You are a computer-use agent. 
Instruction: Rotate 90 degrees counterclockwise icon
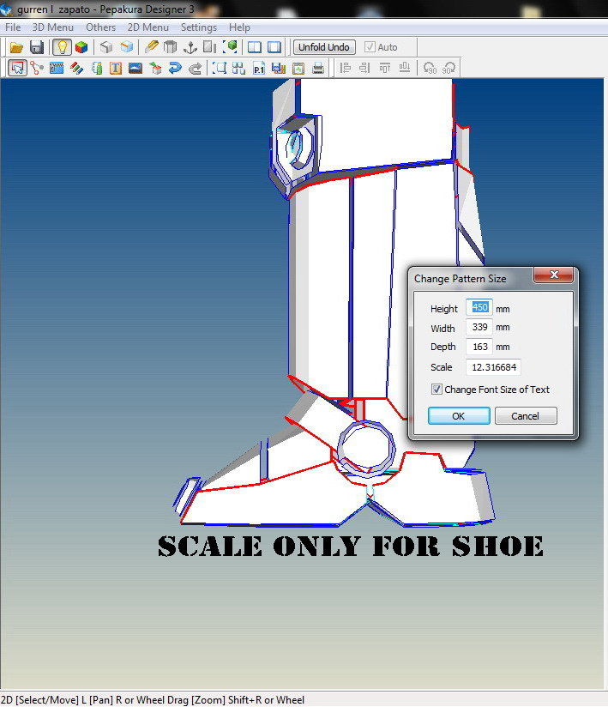click(x=430, y=68)
